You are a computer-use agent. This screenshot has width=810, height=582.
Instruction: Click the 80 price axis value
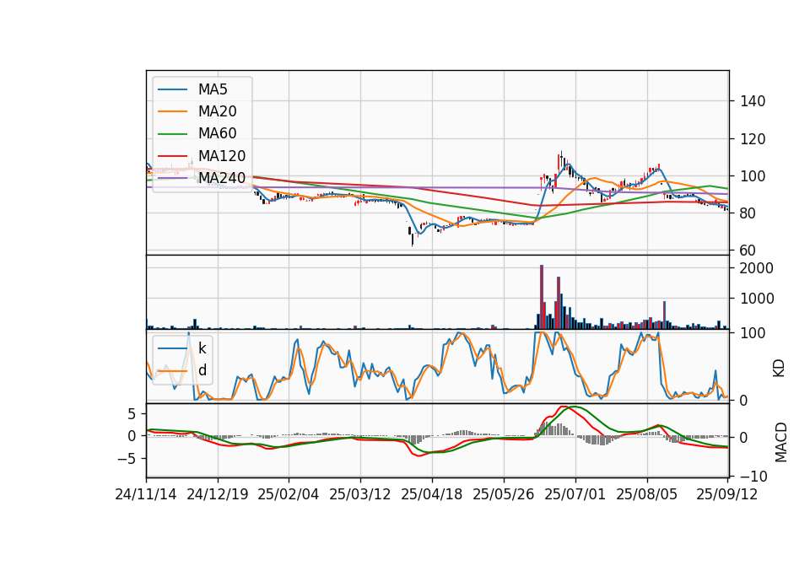pos(748,213)
